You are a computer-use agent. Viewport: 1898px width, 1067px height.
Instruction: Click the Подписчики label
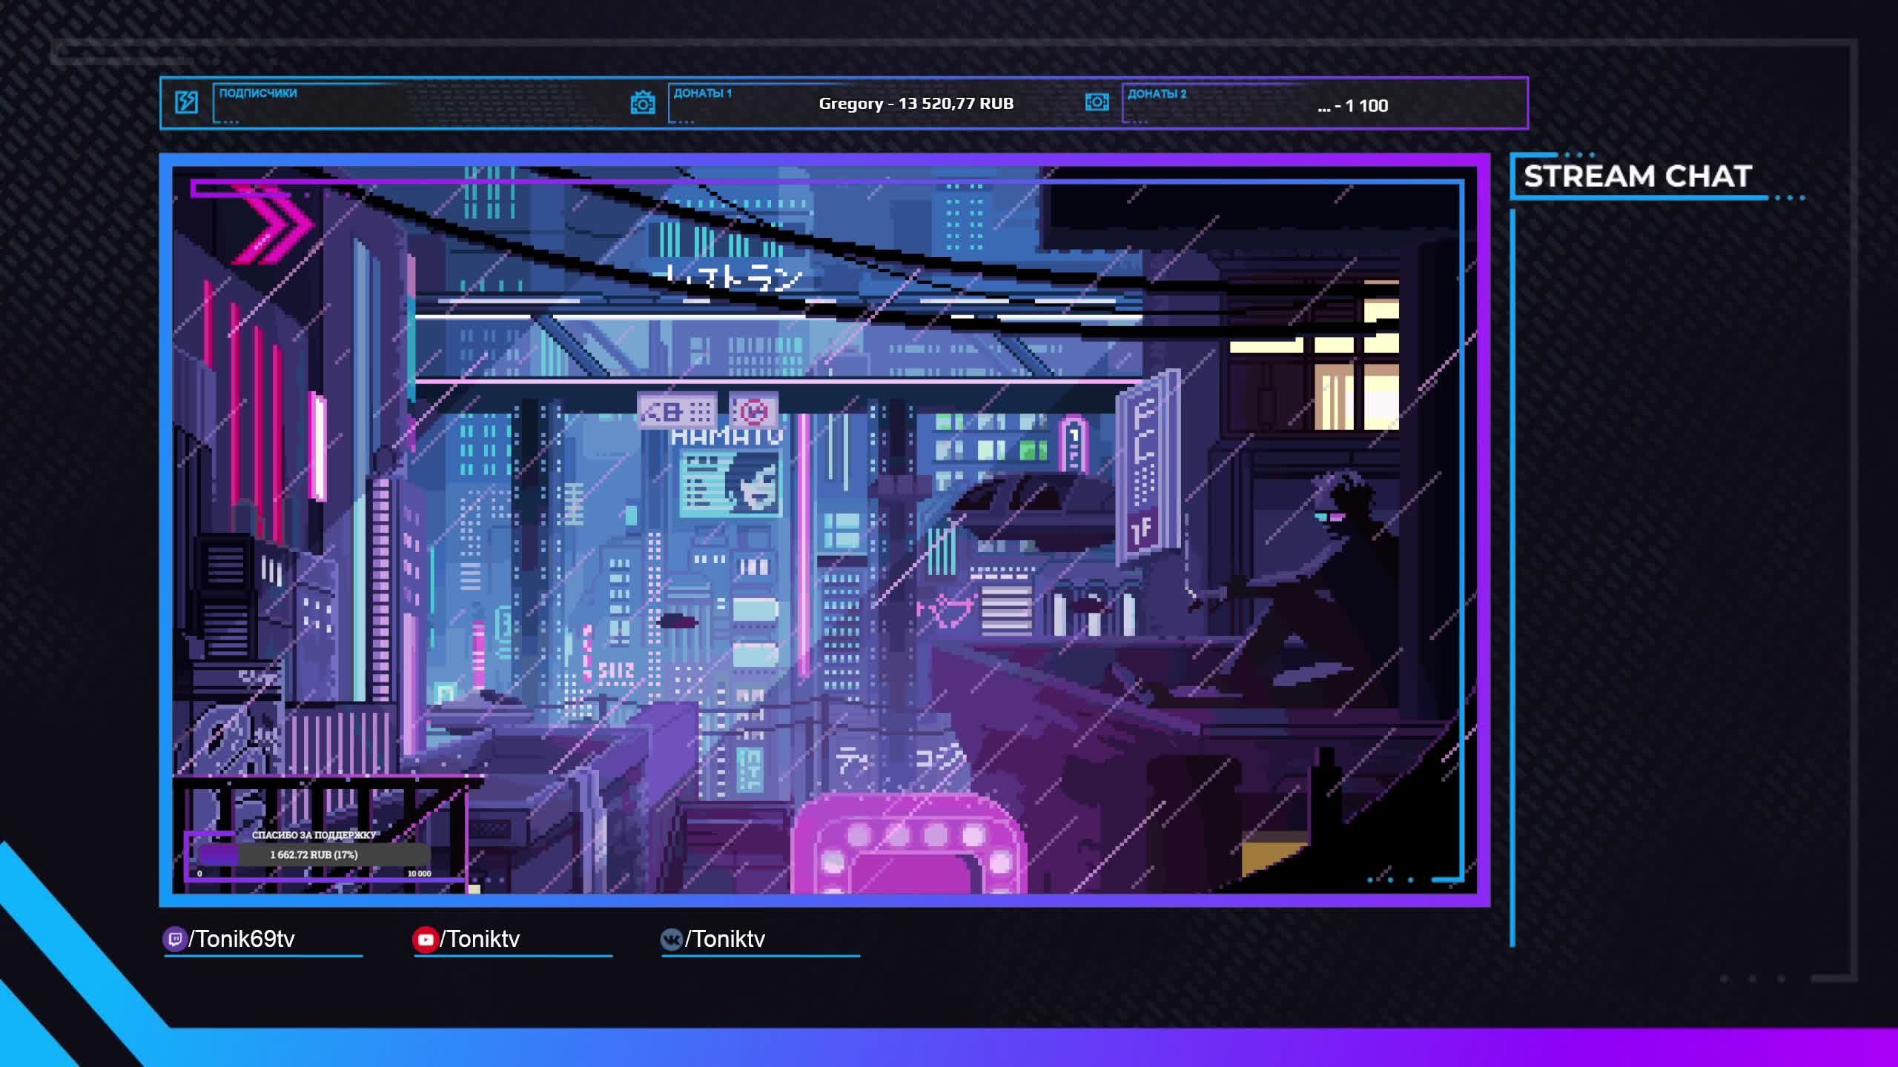(x=257, y=93)
